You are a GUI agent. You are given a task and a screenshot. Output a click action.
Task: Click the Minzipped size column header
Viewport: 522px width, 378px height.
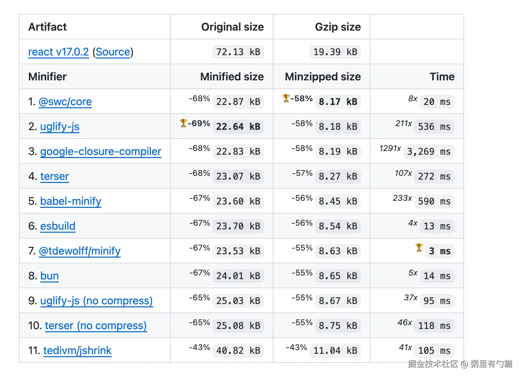click(x=323, y=77)
